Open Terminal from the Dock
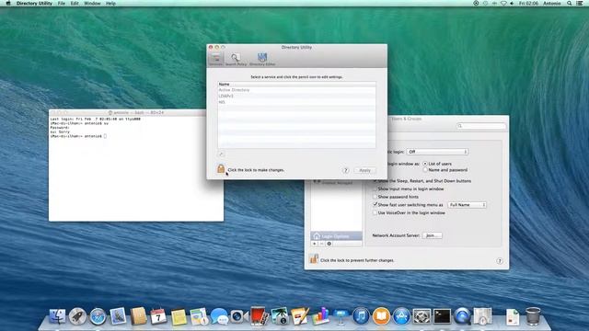Screen dimensions: 589x331 tap(442, 316)
